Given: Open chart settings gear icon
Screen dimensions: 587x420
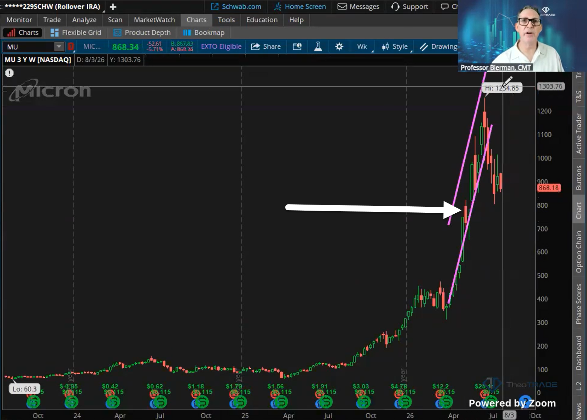Looking at the screenshot, I should (x=339, y=47).
